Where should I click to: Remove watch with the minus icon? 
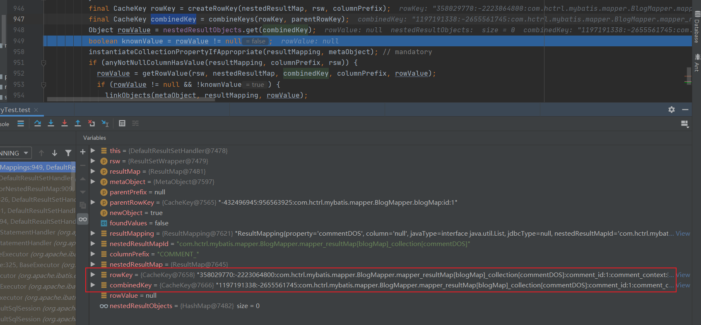tap(83, 165)
